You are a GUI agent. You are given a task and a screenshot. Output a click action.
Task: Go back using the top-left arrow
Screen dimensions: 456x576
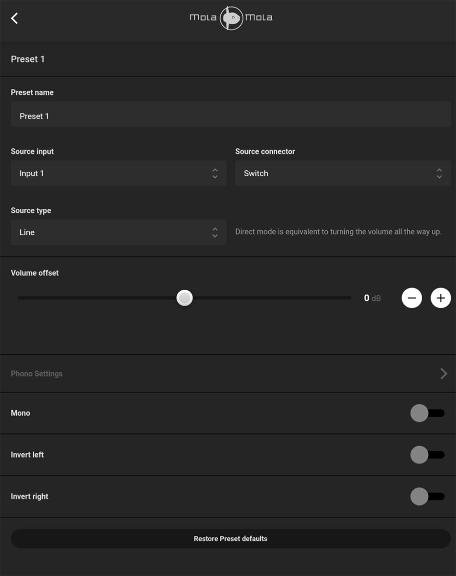point(15,18)
